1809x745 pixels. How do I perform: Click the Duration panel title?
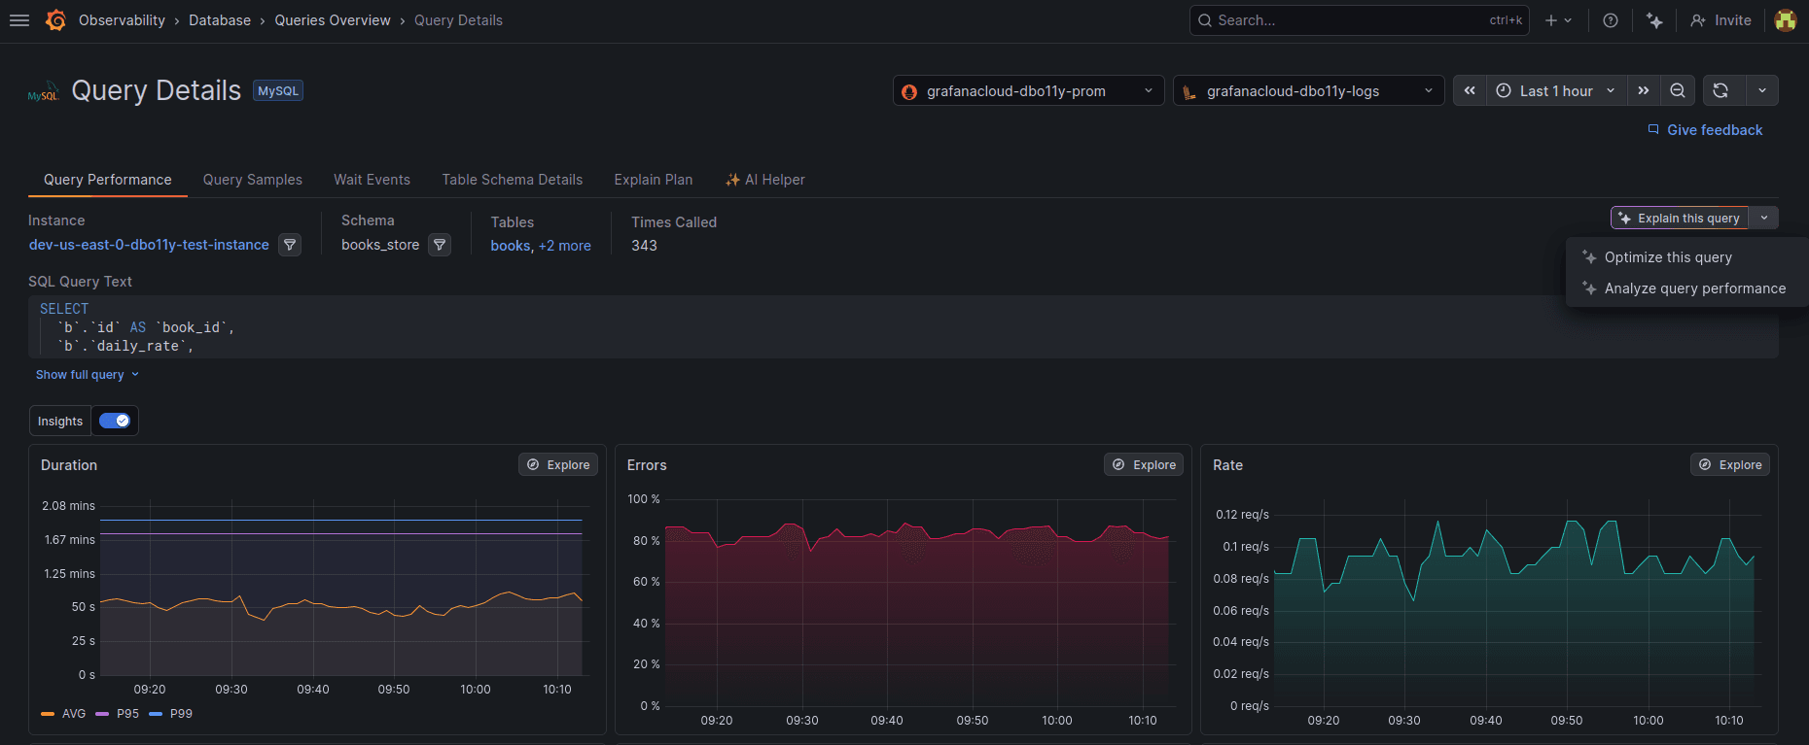tap(69, 465)
